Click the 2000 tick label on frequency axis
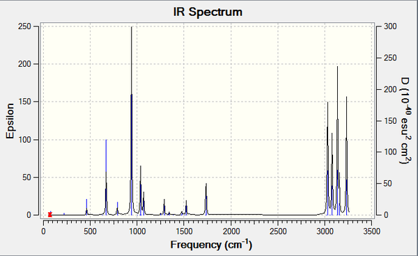This screenshot has height=256, width=418. tap(231, 231)
